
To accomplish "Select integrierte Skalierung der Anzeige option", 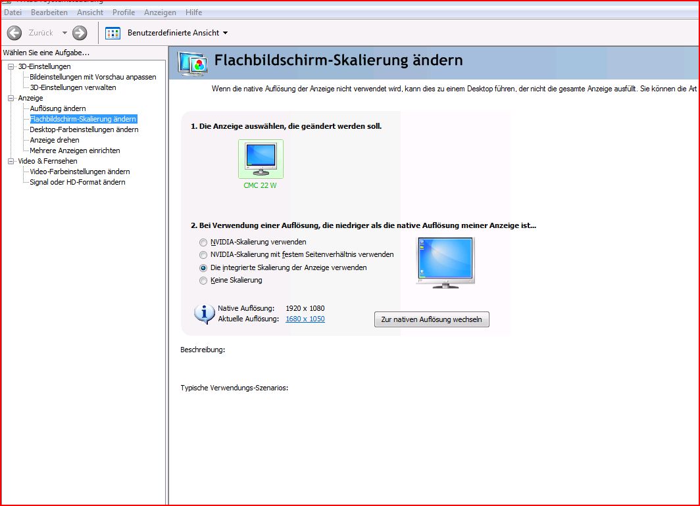I will tap(203, 268).
